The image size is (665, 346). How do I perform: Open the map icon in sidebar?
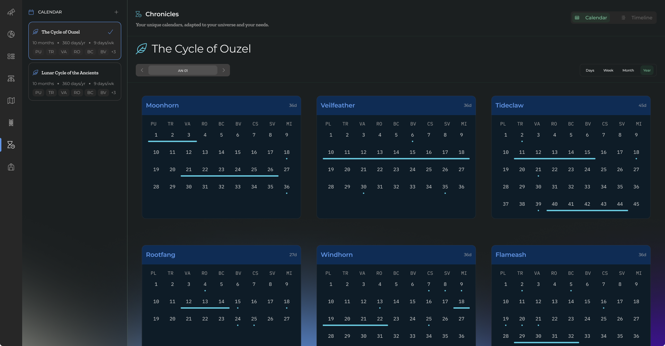(x=11, y=101)
